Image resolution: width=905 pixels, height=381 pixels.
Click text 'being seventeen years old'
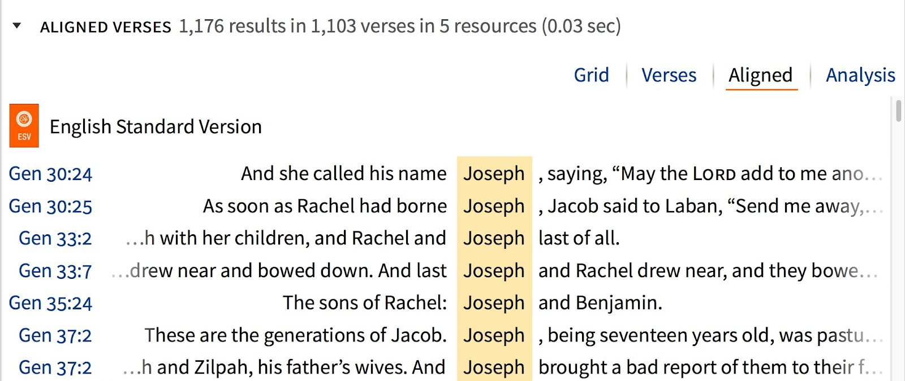point(658,335)
